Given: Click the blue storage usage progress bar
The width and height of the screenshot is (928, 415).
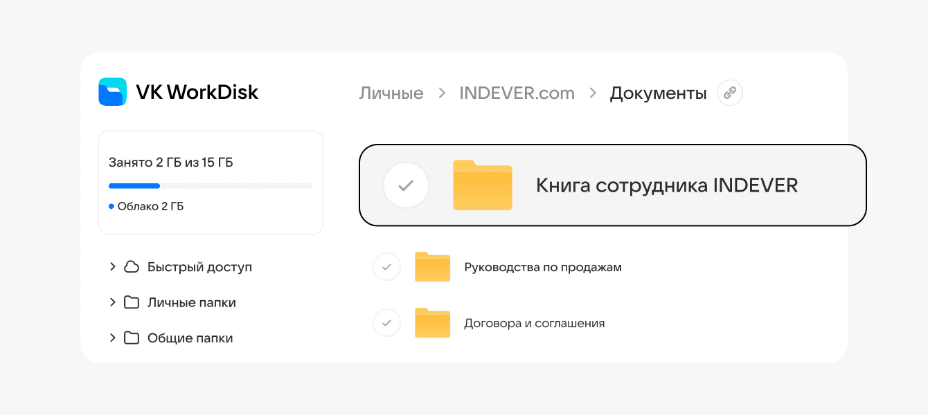Looking at the screenshot, I should 134,186.
